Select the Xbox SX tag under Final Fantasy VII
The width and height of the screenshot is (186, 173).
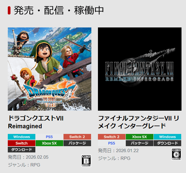[x=140, y=137]
